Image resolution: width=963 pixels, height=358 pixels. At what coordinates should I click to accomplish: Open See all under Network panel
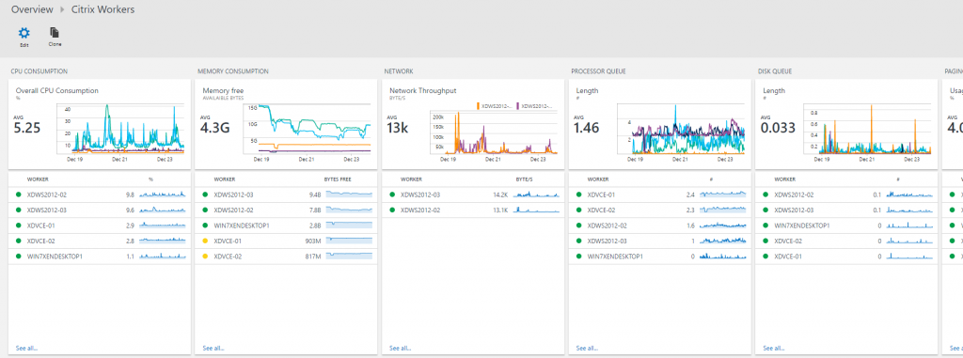pos(401,349)
